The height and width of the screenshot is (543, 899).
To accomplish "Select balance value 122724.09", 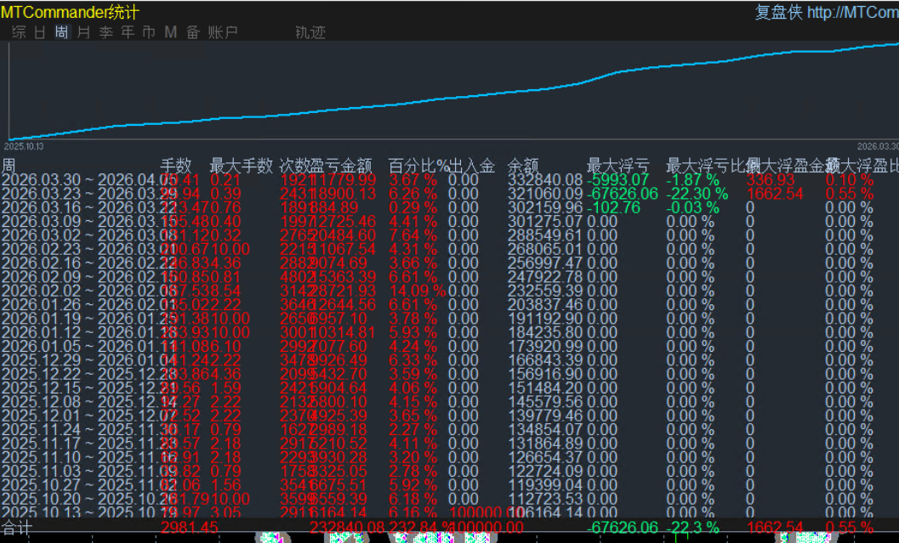I will pyautogui.click(x=544, y=472).
